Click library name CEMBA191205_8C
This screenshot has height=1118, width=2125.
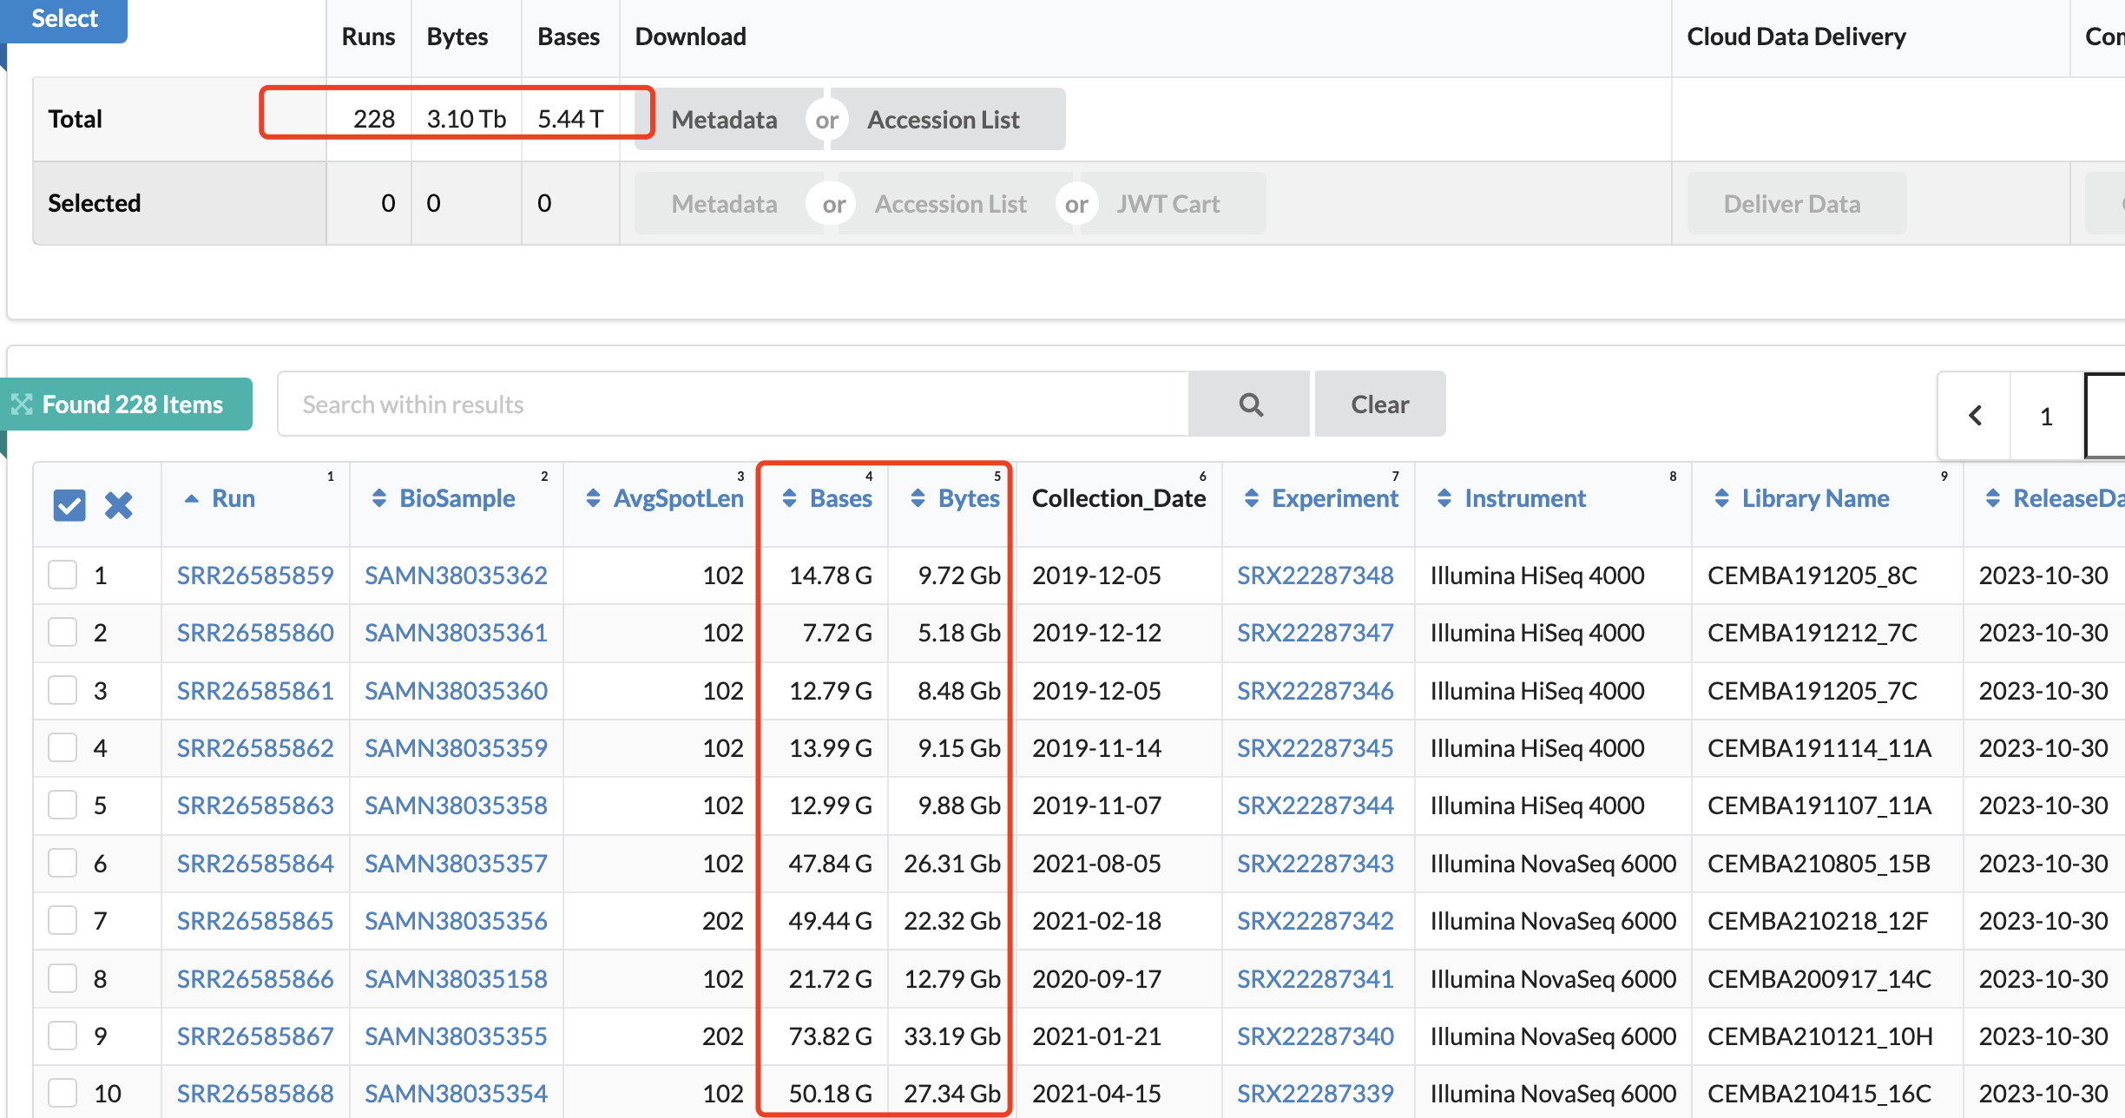coord(1812,575)
